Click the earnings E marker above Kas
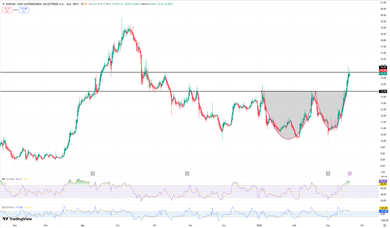 click(187, 174)
